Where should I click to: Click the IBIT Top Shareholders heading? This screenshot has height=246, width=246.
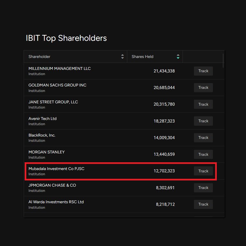(66, 38)
